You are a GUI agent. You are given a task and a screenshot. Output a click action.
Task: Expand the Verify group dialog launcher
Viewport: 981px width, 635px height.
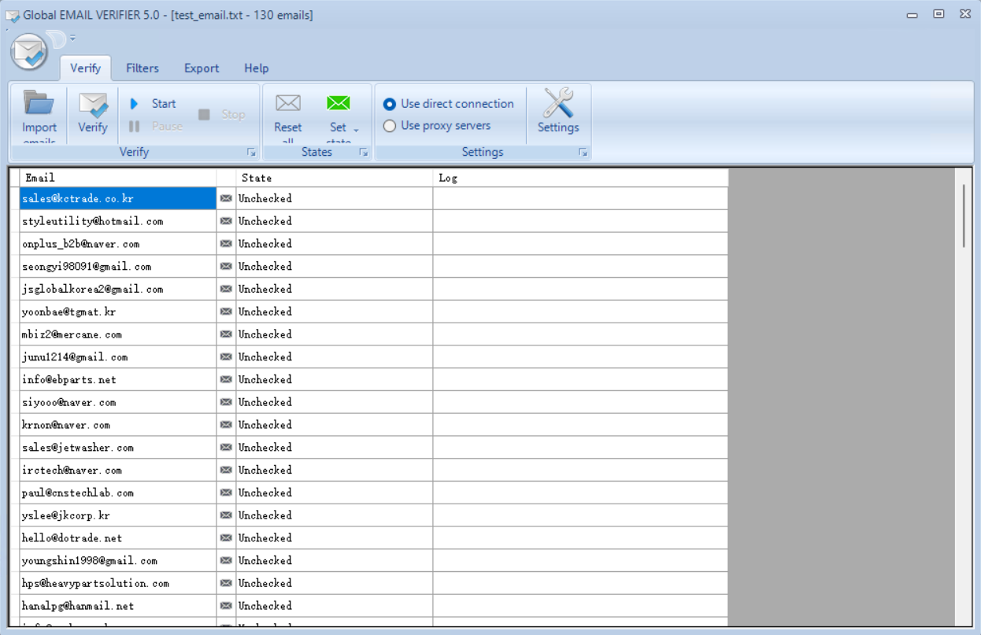tap(251, 153)
